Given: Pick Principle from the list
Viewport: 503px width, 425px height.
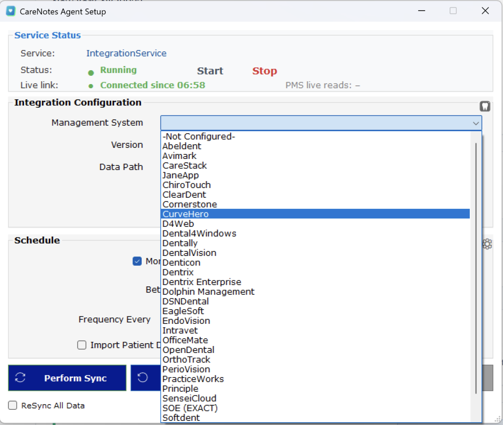Looking at the screenshot, I should tap(315, 389).
